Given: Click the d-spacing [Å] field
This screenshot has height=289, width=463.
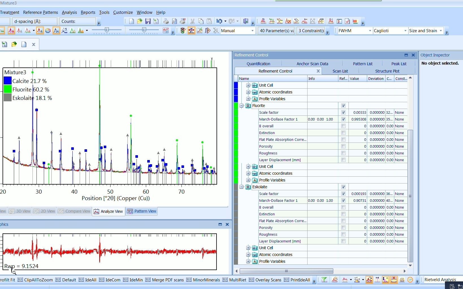Looking at the screenshot, I should coord(34,21).
